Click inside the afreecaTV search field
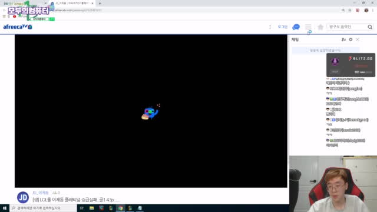The image size is (377, 212). pos(347,27)
